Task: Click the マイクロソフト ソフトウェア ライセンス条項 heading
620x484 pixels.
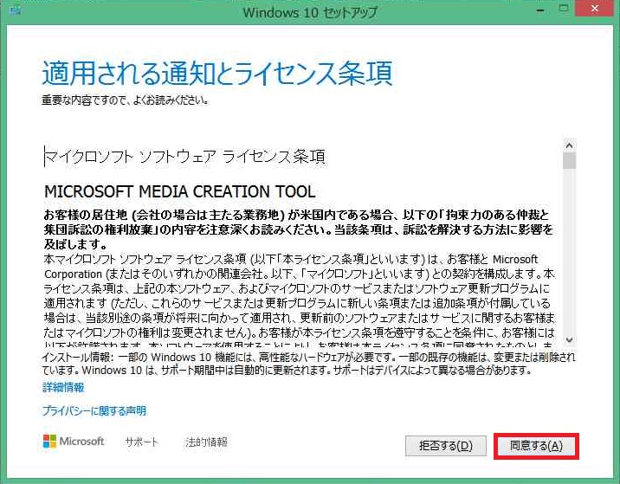Action: click(185, 157)
